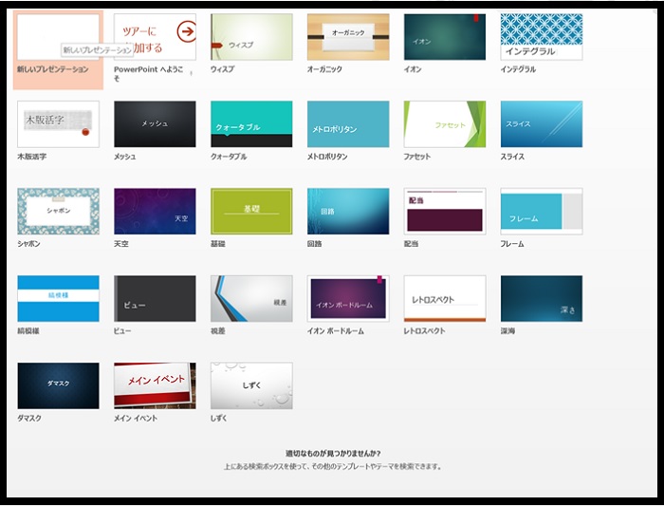Select the 木版活字 theme thumbnail
The width and height of the screenshot is (664, 506).
pos(58,124)
